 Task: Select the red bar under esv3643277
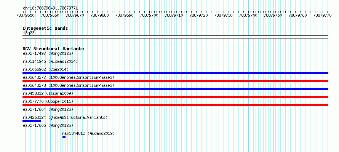pyautogui.click(x=175, y=81)
